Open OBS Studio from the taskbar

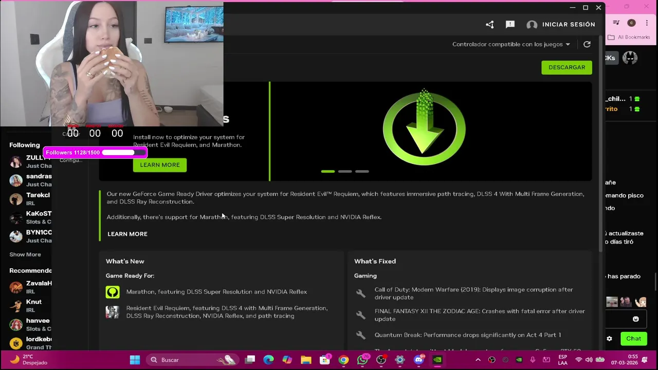pos(381,360)
